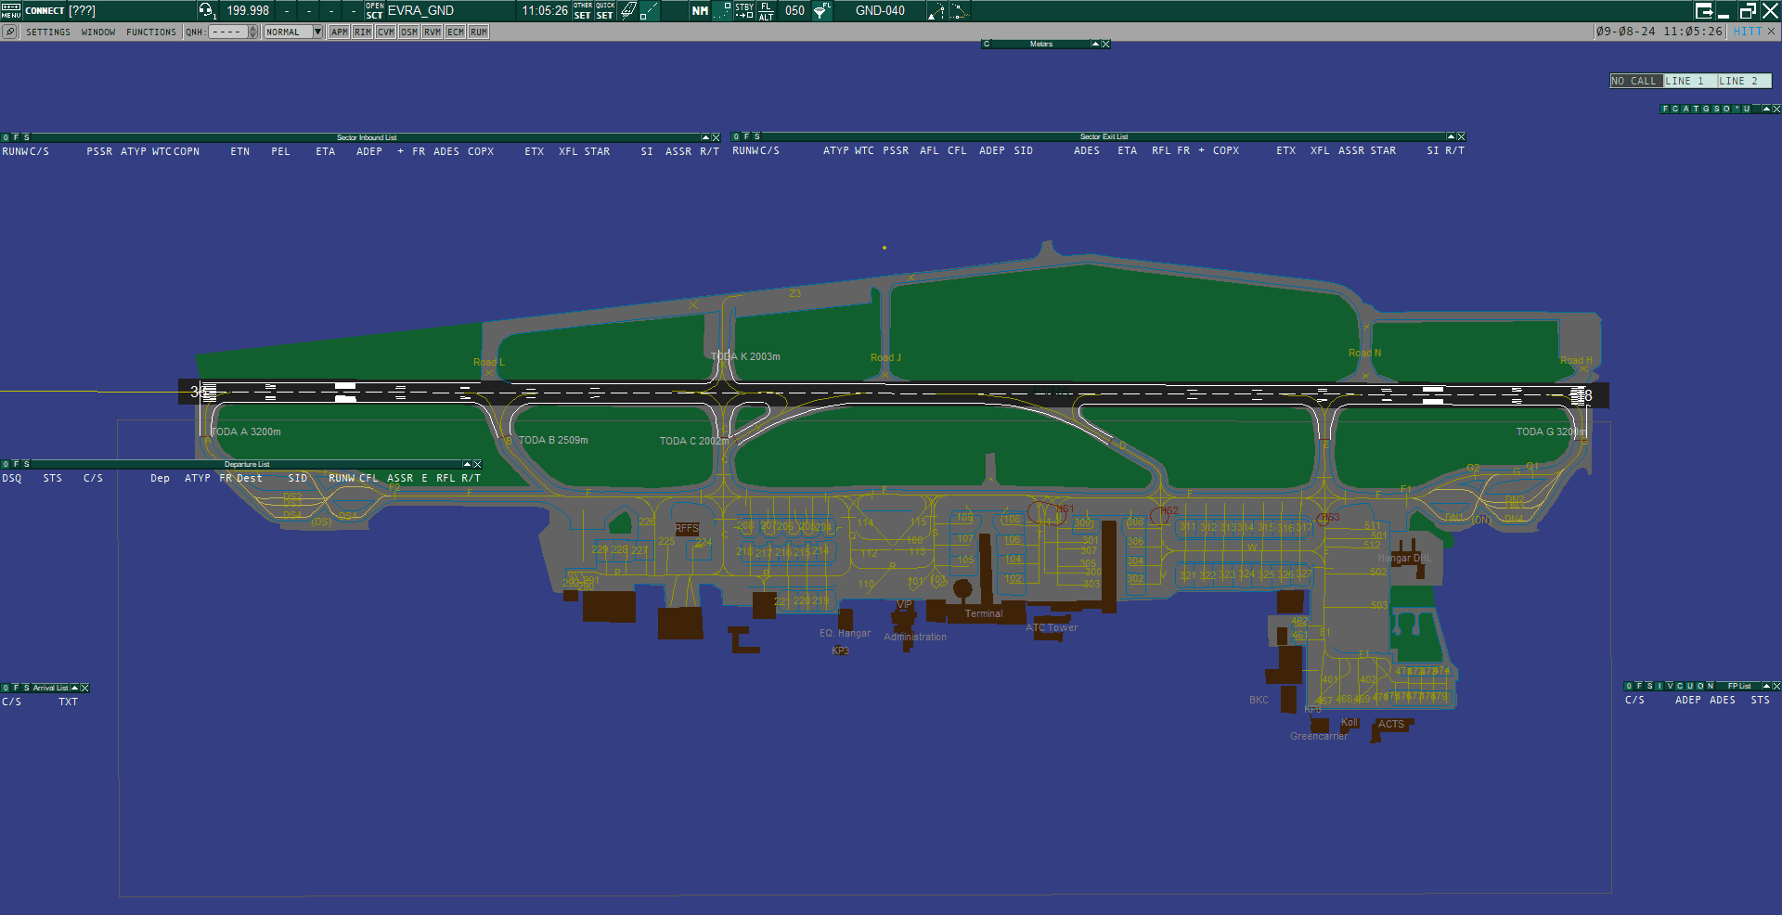Collapse the Arrival List
Image resolution: width=1782 pixels, height=915 pixels.
(74, 688)
